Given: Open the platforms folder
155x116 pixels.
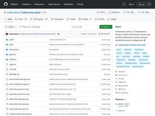Looking at the screenshot, I should tap(12, 54).
